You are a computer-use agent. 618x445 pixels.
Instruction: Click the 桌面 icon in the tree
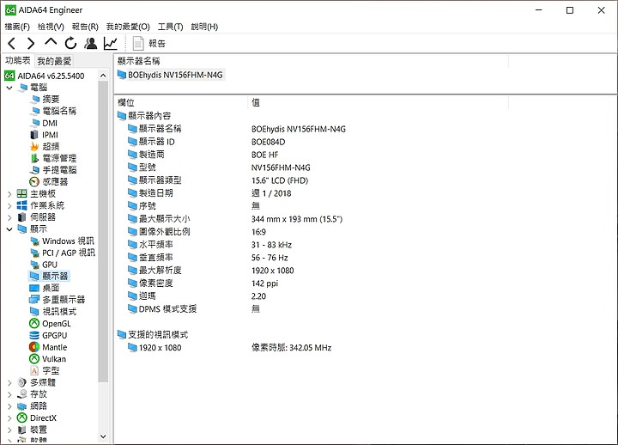pos(34,288)
